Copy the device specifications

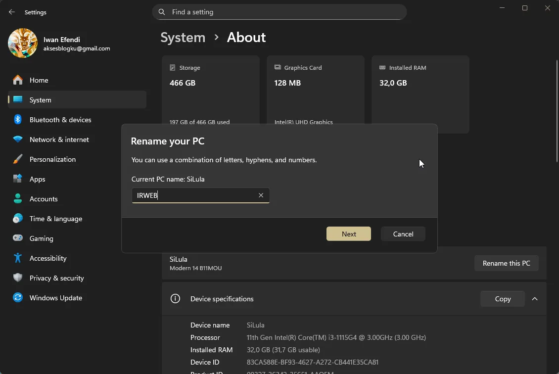(x=502, y=299)
